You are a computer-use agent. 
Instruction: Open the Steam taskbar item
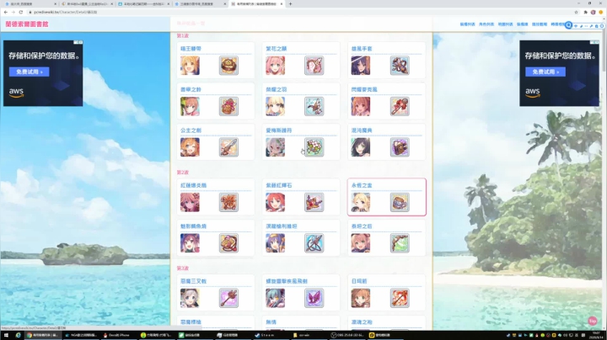266,335
